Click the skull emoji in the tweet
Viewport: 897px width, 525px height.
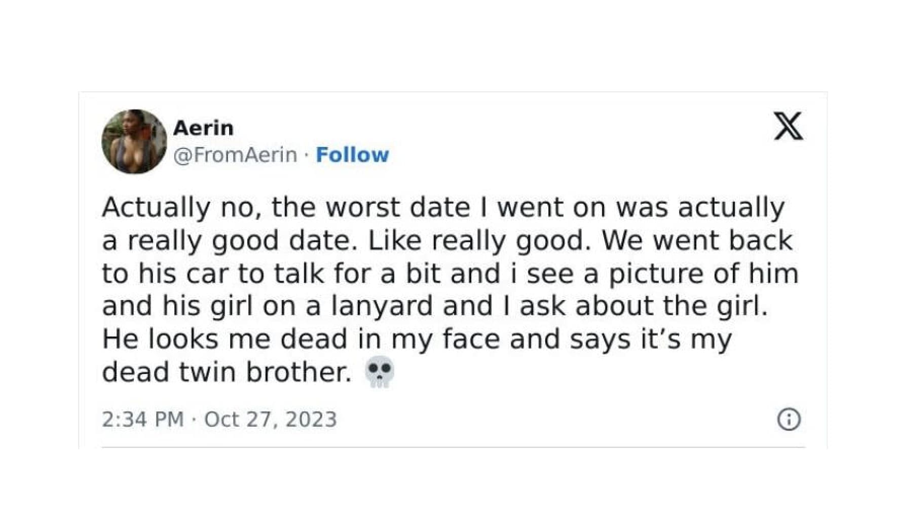379,372
